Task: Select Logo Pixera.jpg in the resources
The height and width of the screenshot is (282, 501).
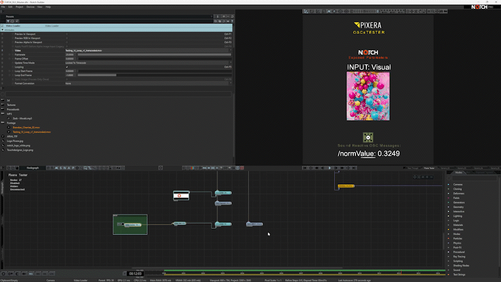Action: pyautogui.click(x=15, y=141)
